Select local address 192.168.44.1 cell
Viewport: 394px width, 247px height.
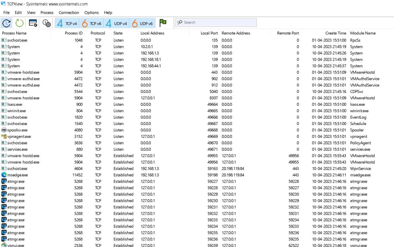click(151, 66)
